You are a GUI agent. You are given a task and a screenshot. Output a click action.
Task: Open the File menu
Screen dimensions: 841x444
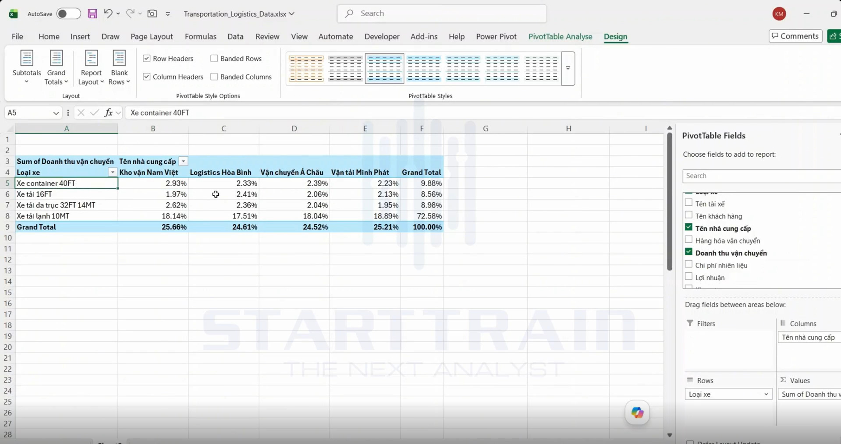(x=18, y=36)
